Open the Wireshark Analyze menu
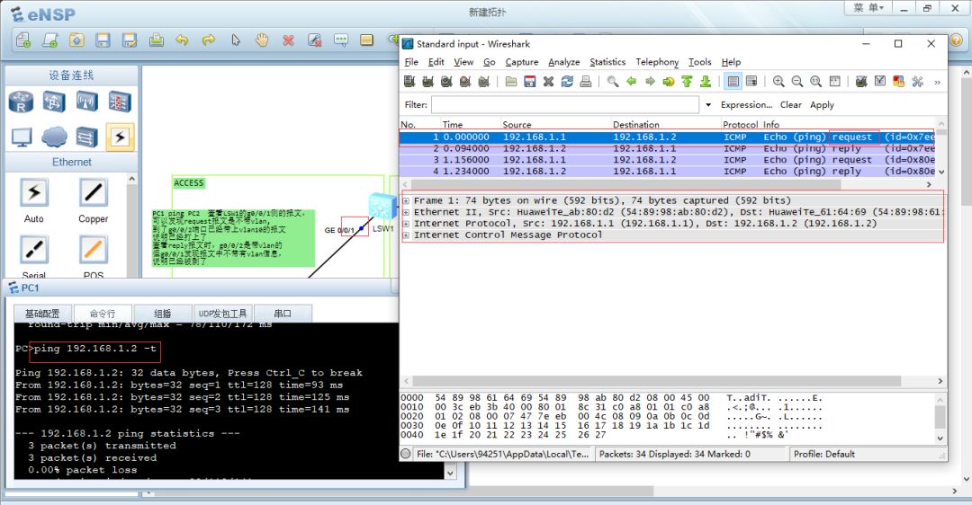 pos(564,62)
